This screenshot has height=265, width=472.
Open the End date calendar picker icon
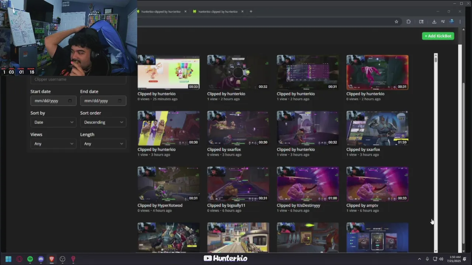119,101
